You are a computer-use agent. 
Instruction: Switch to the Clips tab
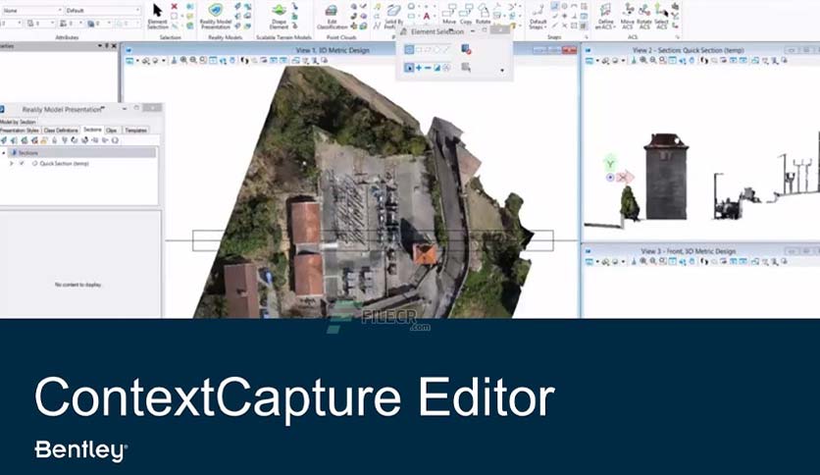112,130
